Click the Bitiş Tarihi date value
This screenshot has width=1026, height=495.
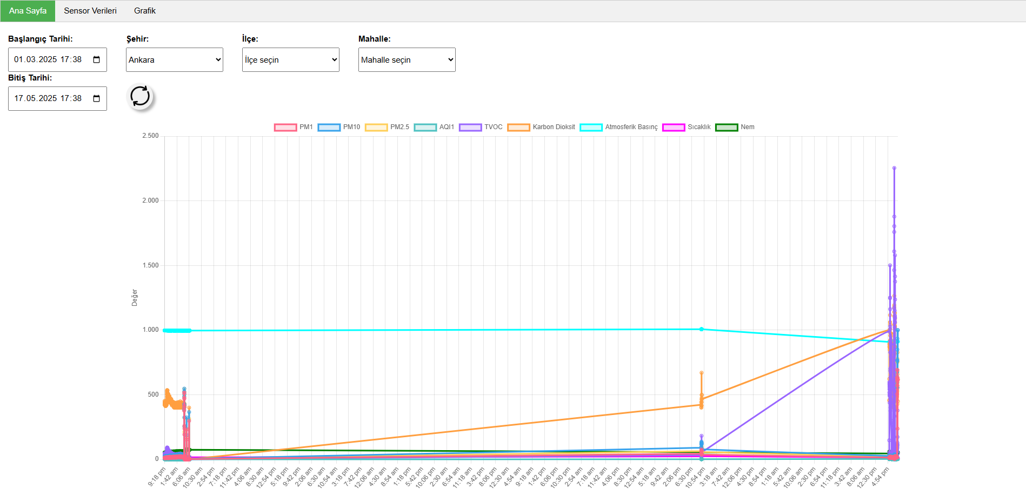48,98
